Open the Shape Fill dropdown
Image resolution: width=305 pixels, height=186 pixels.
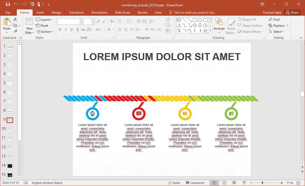[x=248, y=20]
